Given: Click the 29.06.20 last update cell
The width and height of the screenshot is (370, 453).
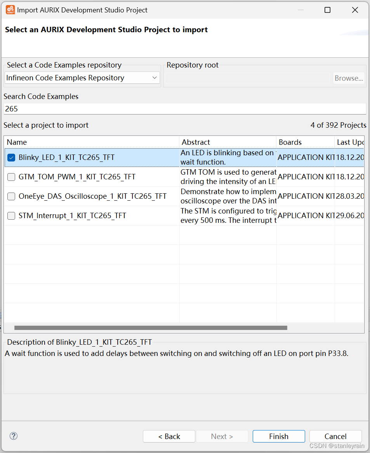Looking at the screenshot, I should pyautogui.click(x=350, y=215).
